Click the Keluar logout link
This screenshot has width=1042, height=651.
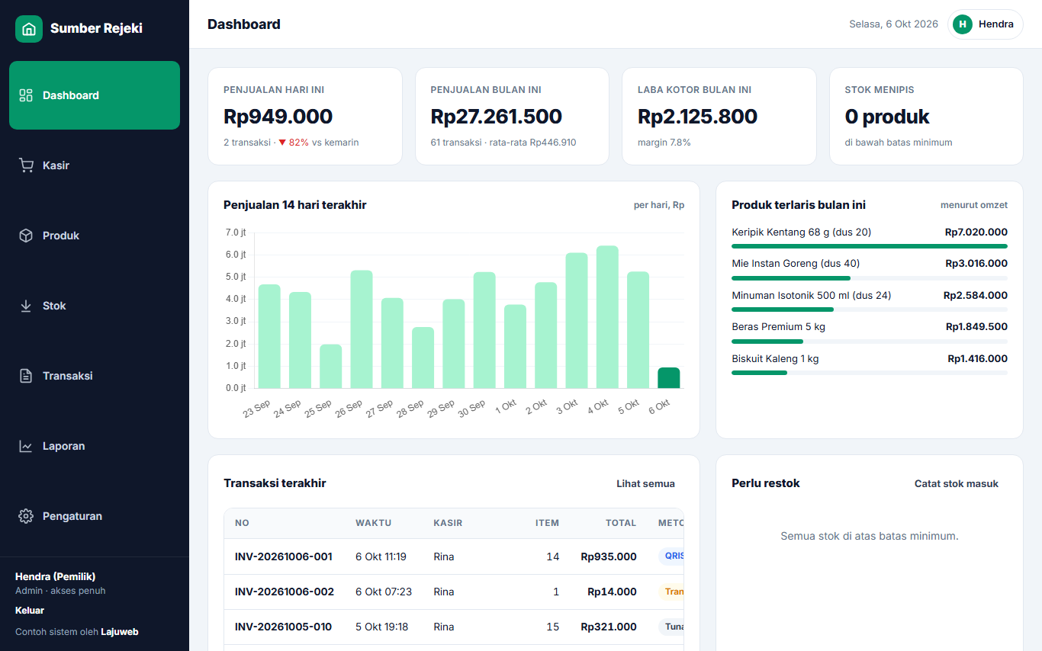[30, 611]
